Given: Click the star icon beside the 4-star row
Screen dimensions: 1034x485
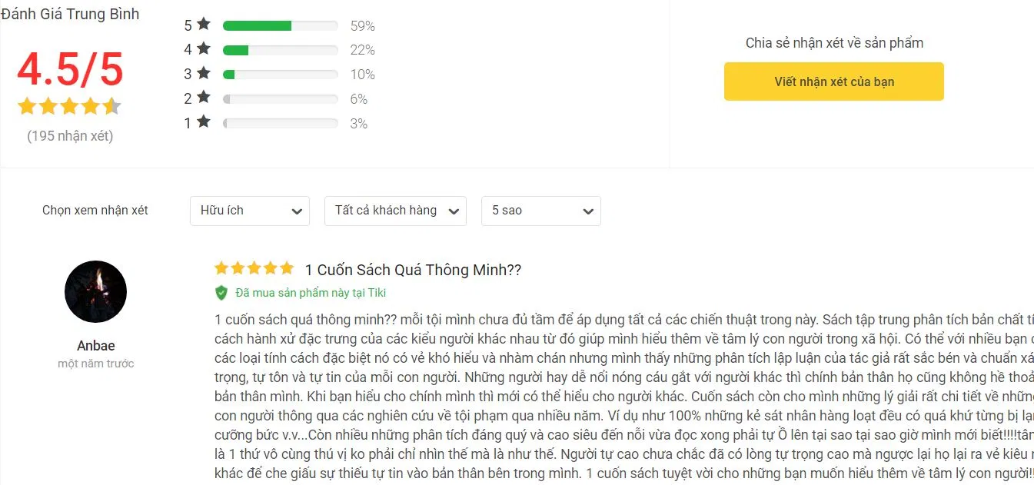Looking at the screenshot, I should (203, 49).
